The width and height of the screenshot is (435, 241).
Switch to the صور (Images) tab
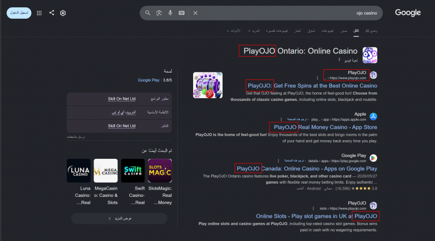[x=343, y=31]
